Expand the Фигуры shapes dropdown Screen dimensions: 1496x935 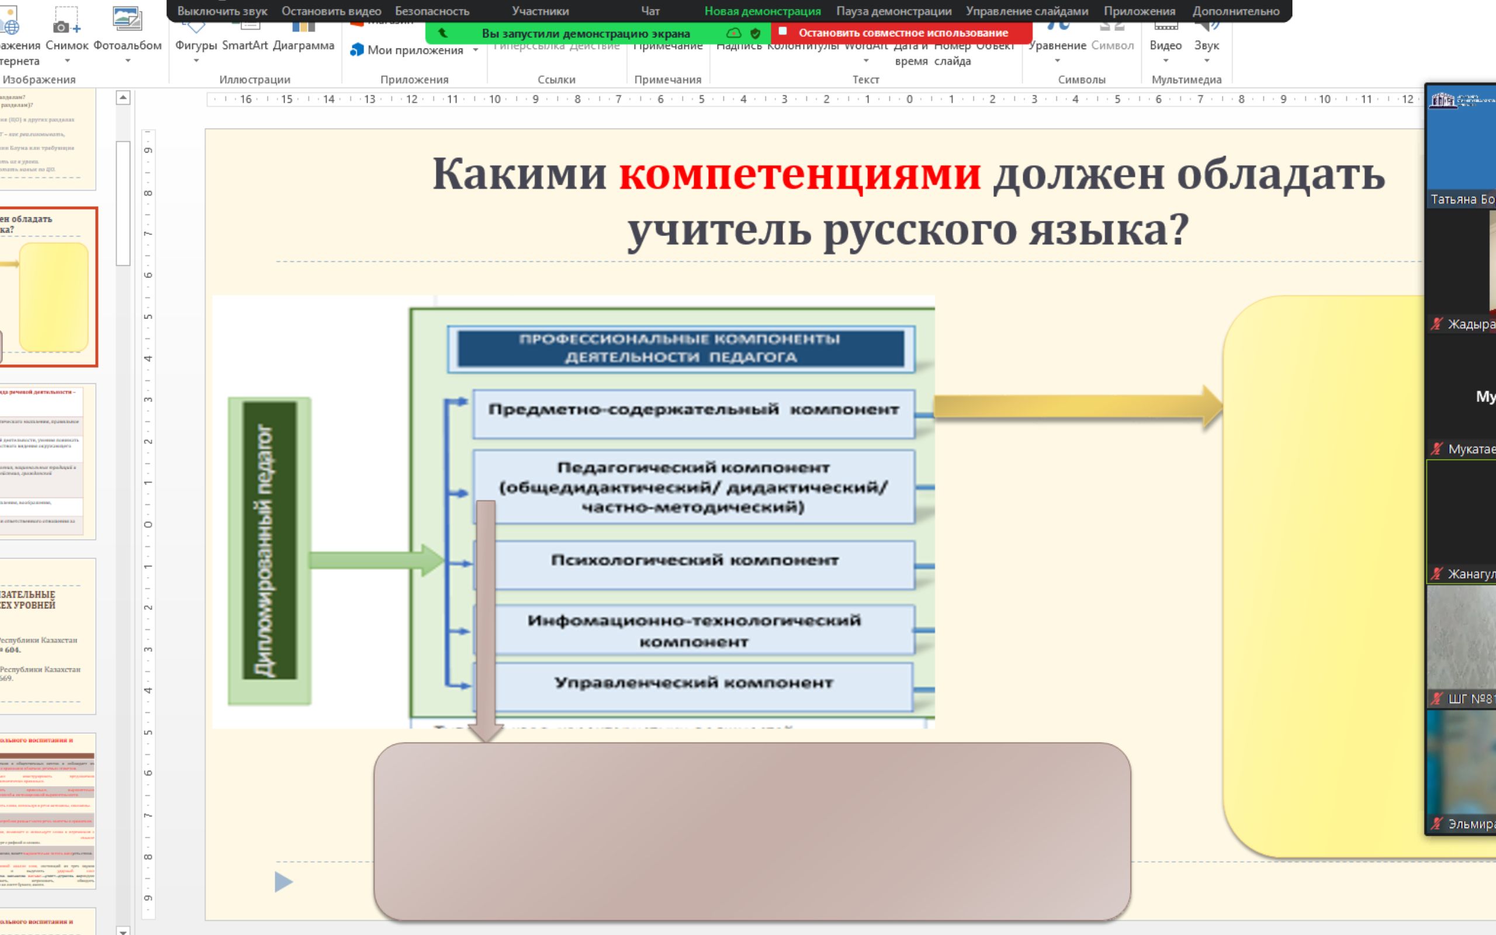pos(196,61)
